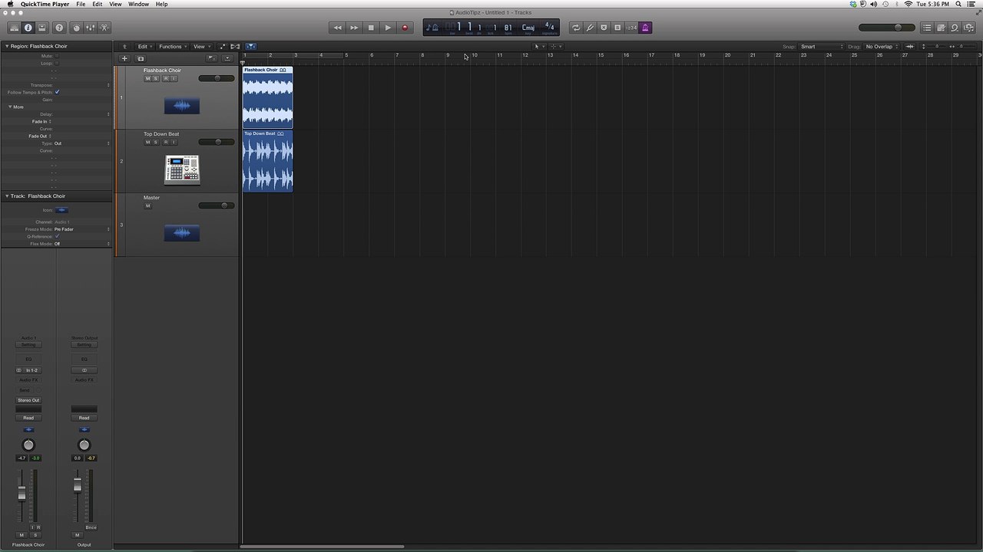The width and height of the screenshot is (983, 552).
Task: Click the Bnce bounce button
Action: point(91,527)
